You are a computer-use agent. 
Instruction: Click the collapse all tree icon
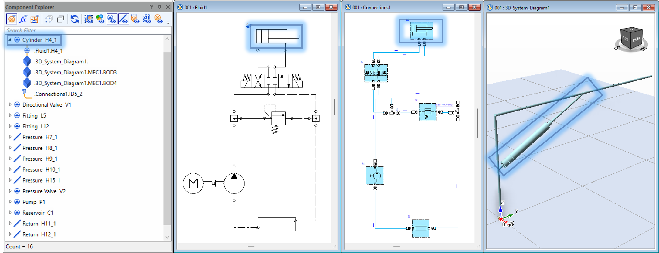[61, 19]
